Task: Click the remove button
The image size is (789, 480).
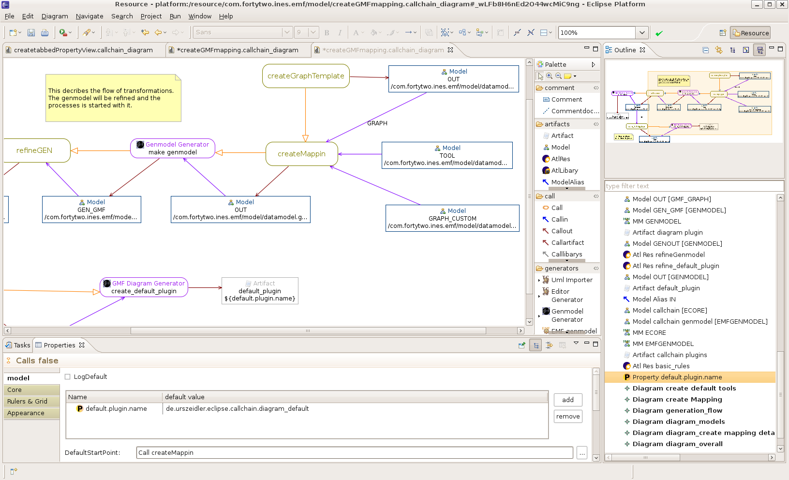Action: point(568,416)
